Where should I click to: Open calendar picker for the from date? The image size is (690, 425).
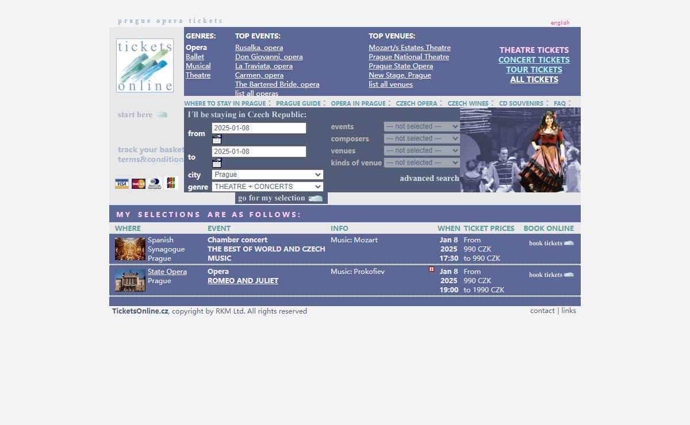[217, 140]
